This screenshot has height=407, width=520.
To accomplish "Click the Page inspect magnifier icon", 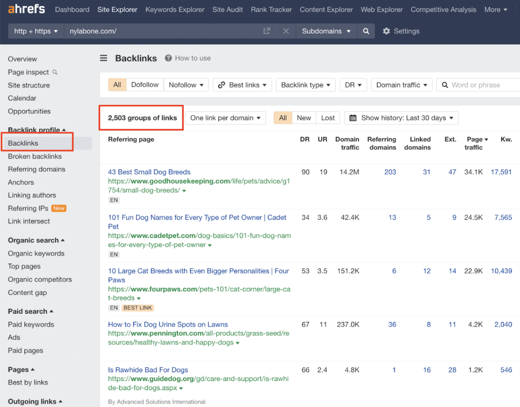I will click(55, 72).
